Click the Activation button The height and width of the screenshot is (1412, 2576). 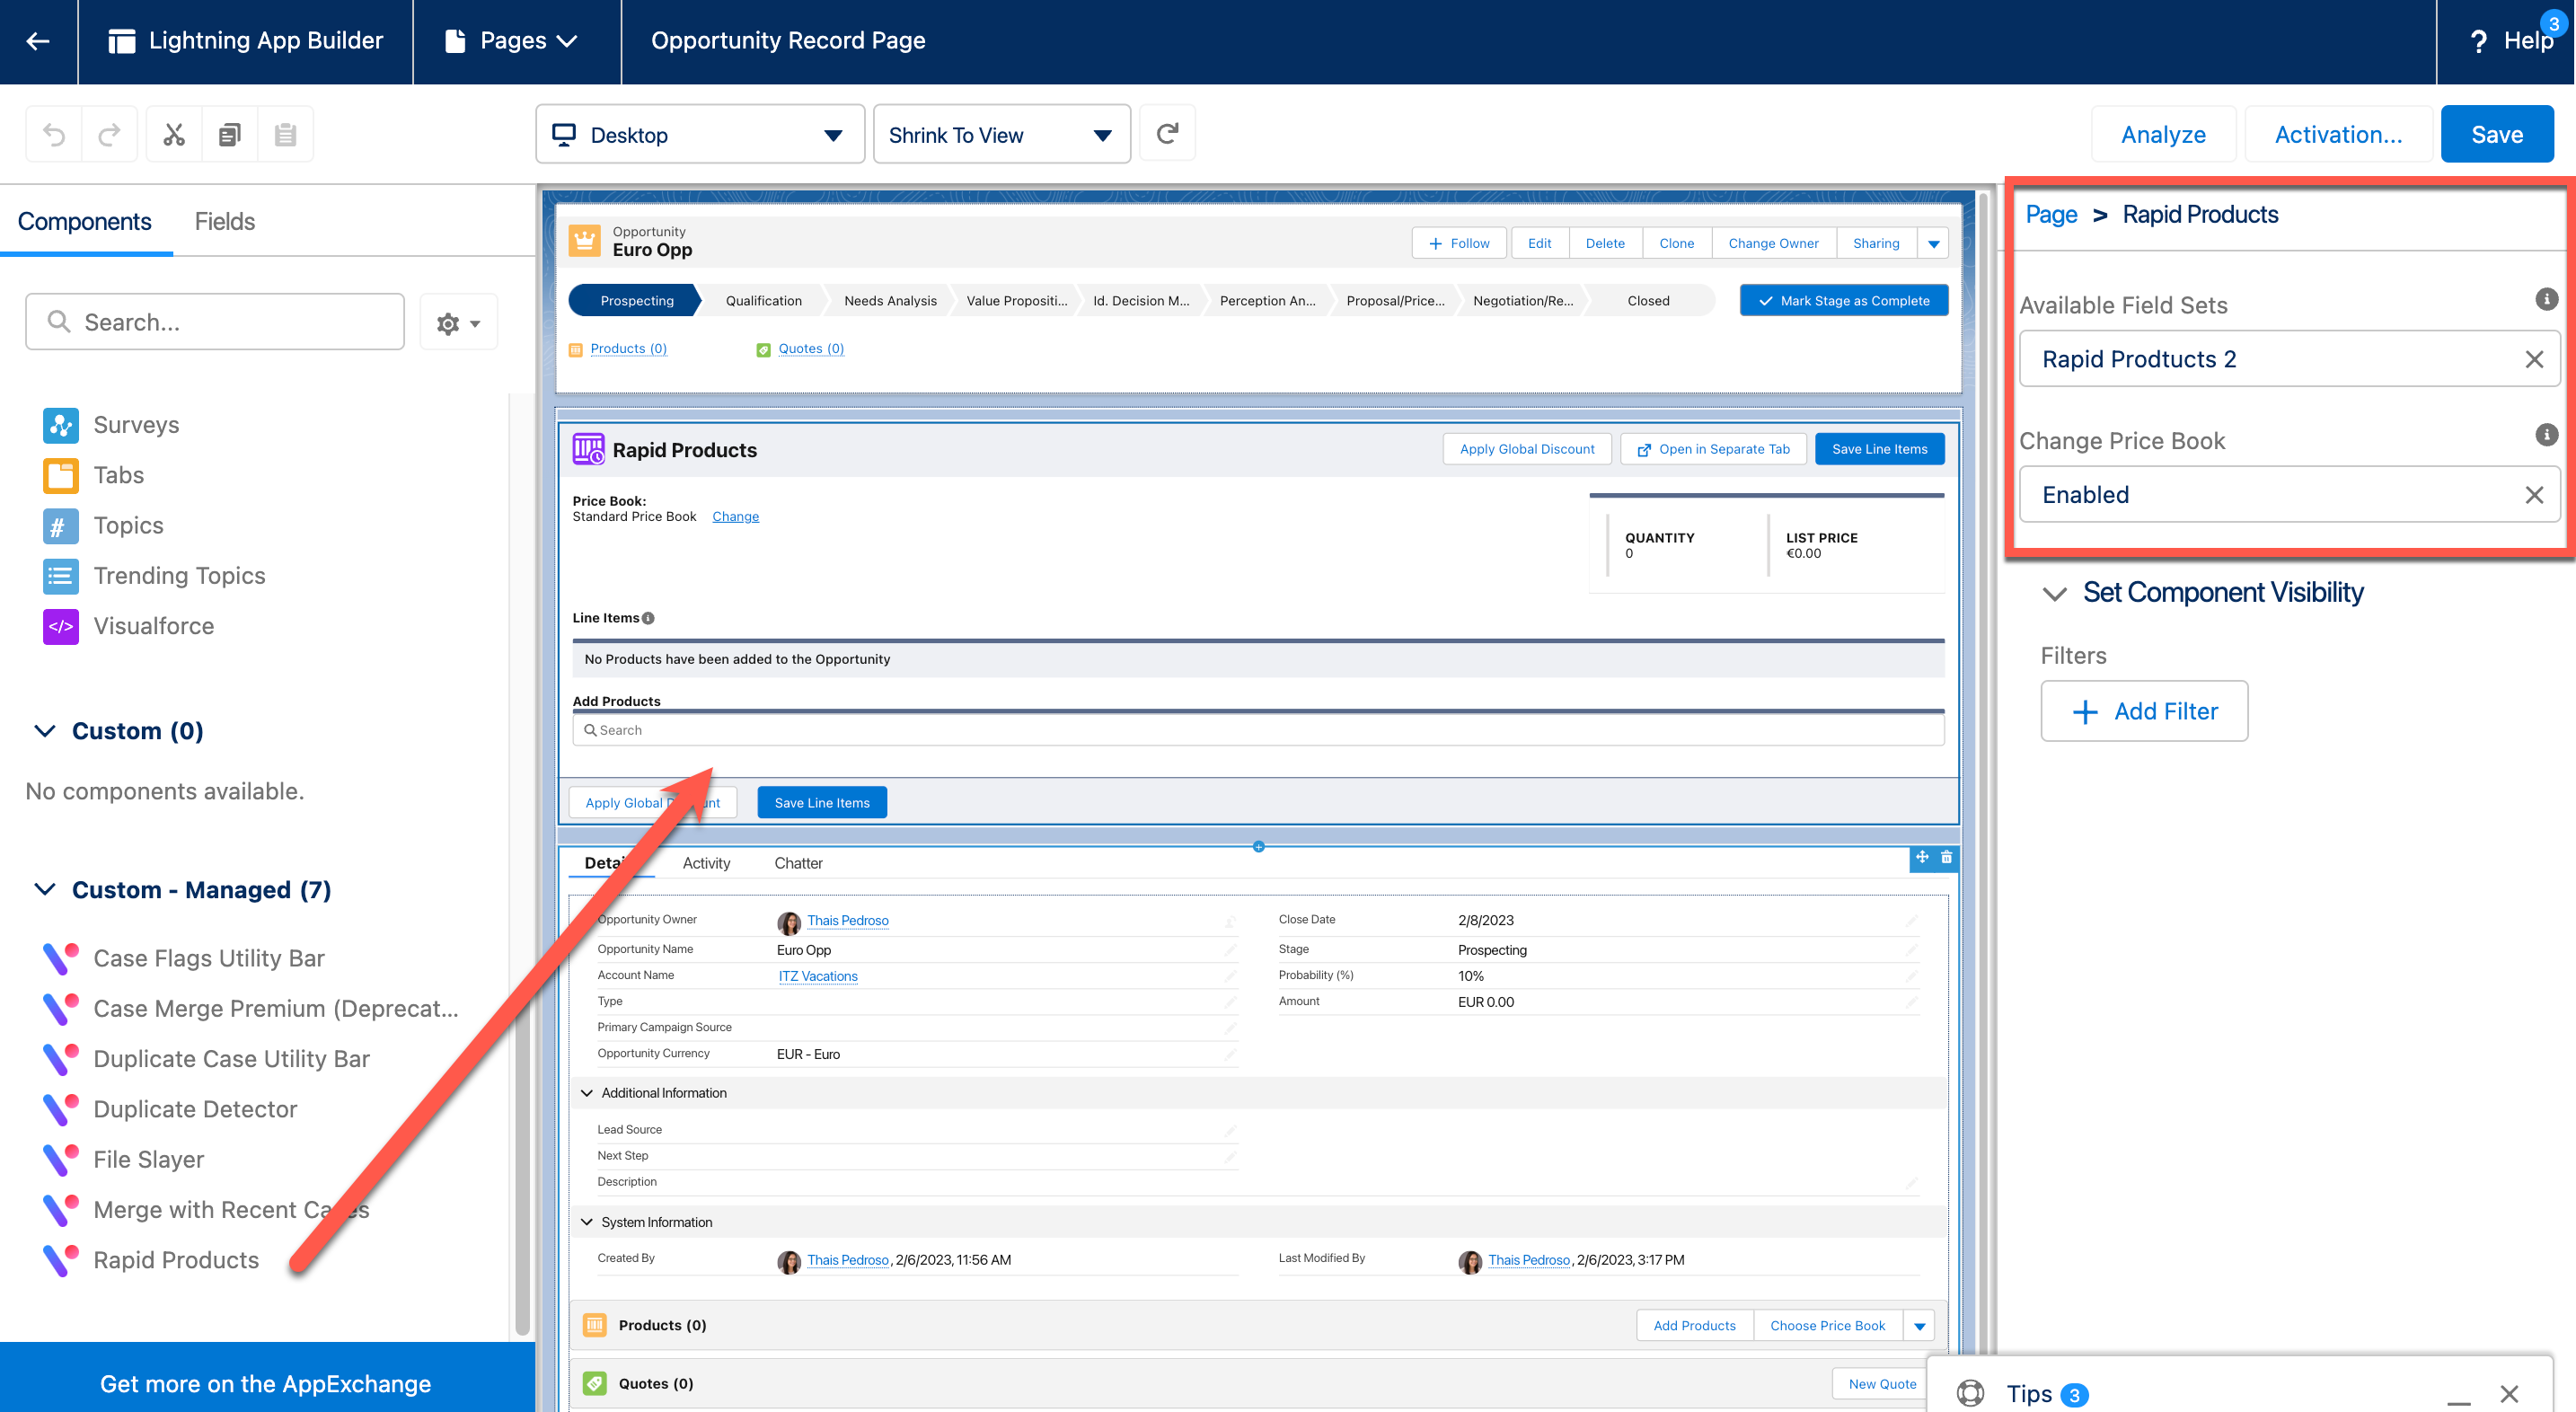[2338, 134]
